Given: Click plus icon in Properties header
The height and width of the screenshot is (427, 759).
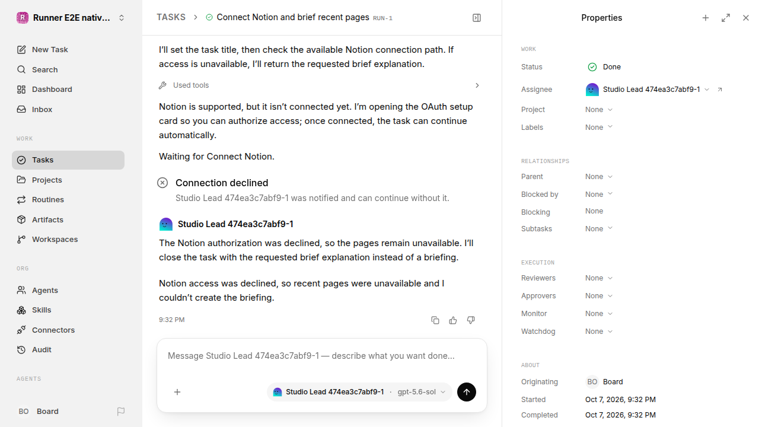Looking at the screenshot, I should (706, 18).
